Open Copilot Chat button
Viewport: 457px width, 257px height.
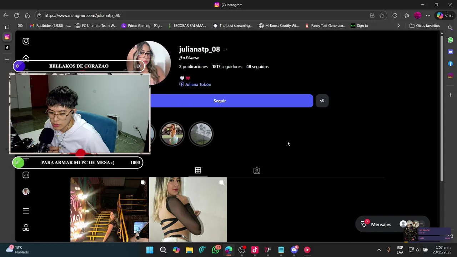pos(445,15)
